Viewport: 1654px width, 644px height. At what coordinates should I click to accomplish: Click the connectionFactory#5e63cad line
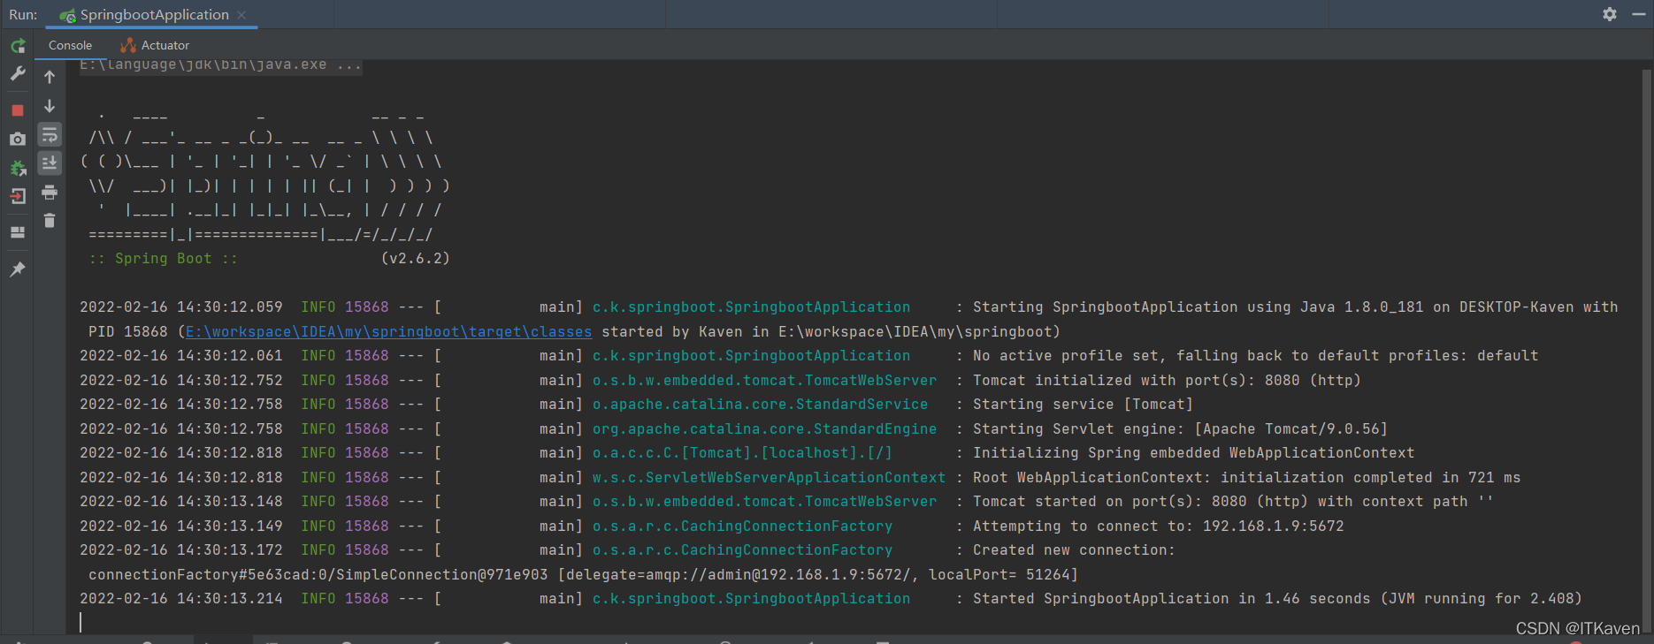583,575
